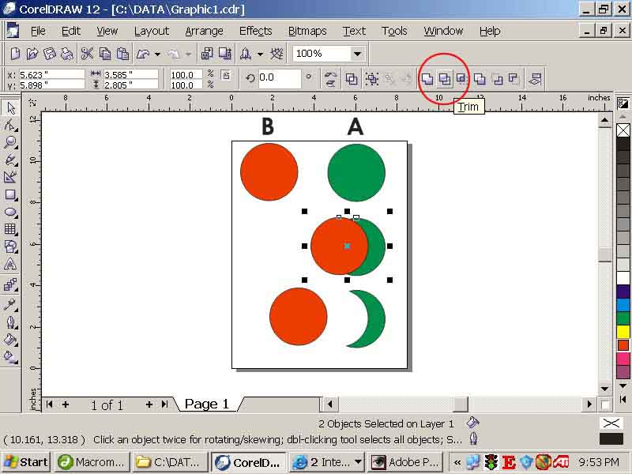This screenshot has width=632, height=474.
Task: Pick green swatch in color palette
Action: click(x=623, y=318)
